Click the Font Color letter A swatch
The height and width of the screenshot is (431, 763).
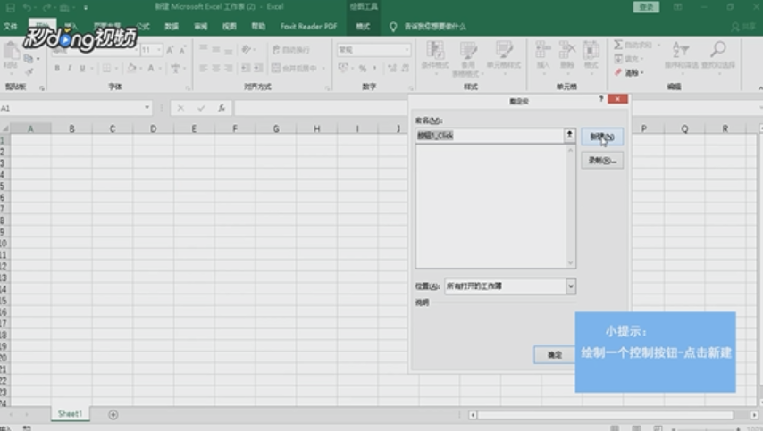tap(151, 68)
